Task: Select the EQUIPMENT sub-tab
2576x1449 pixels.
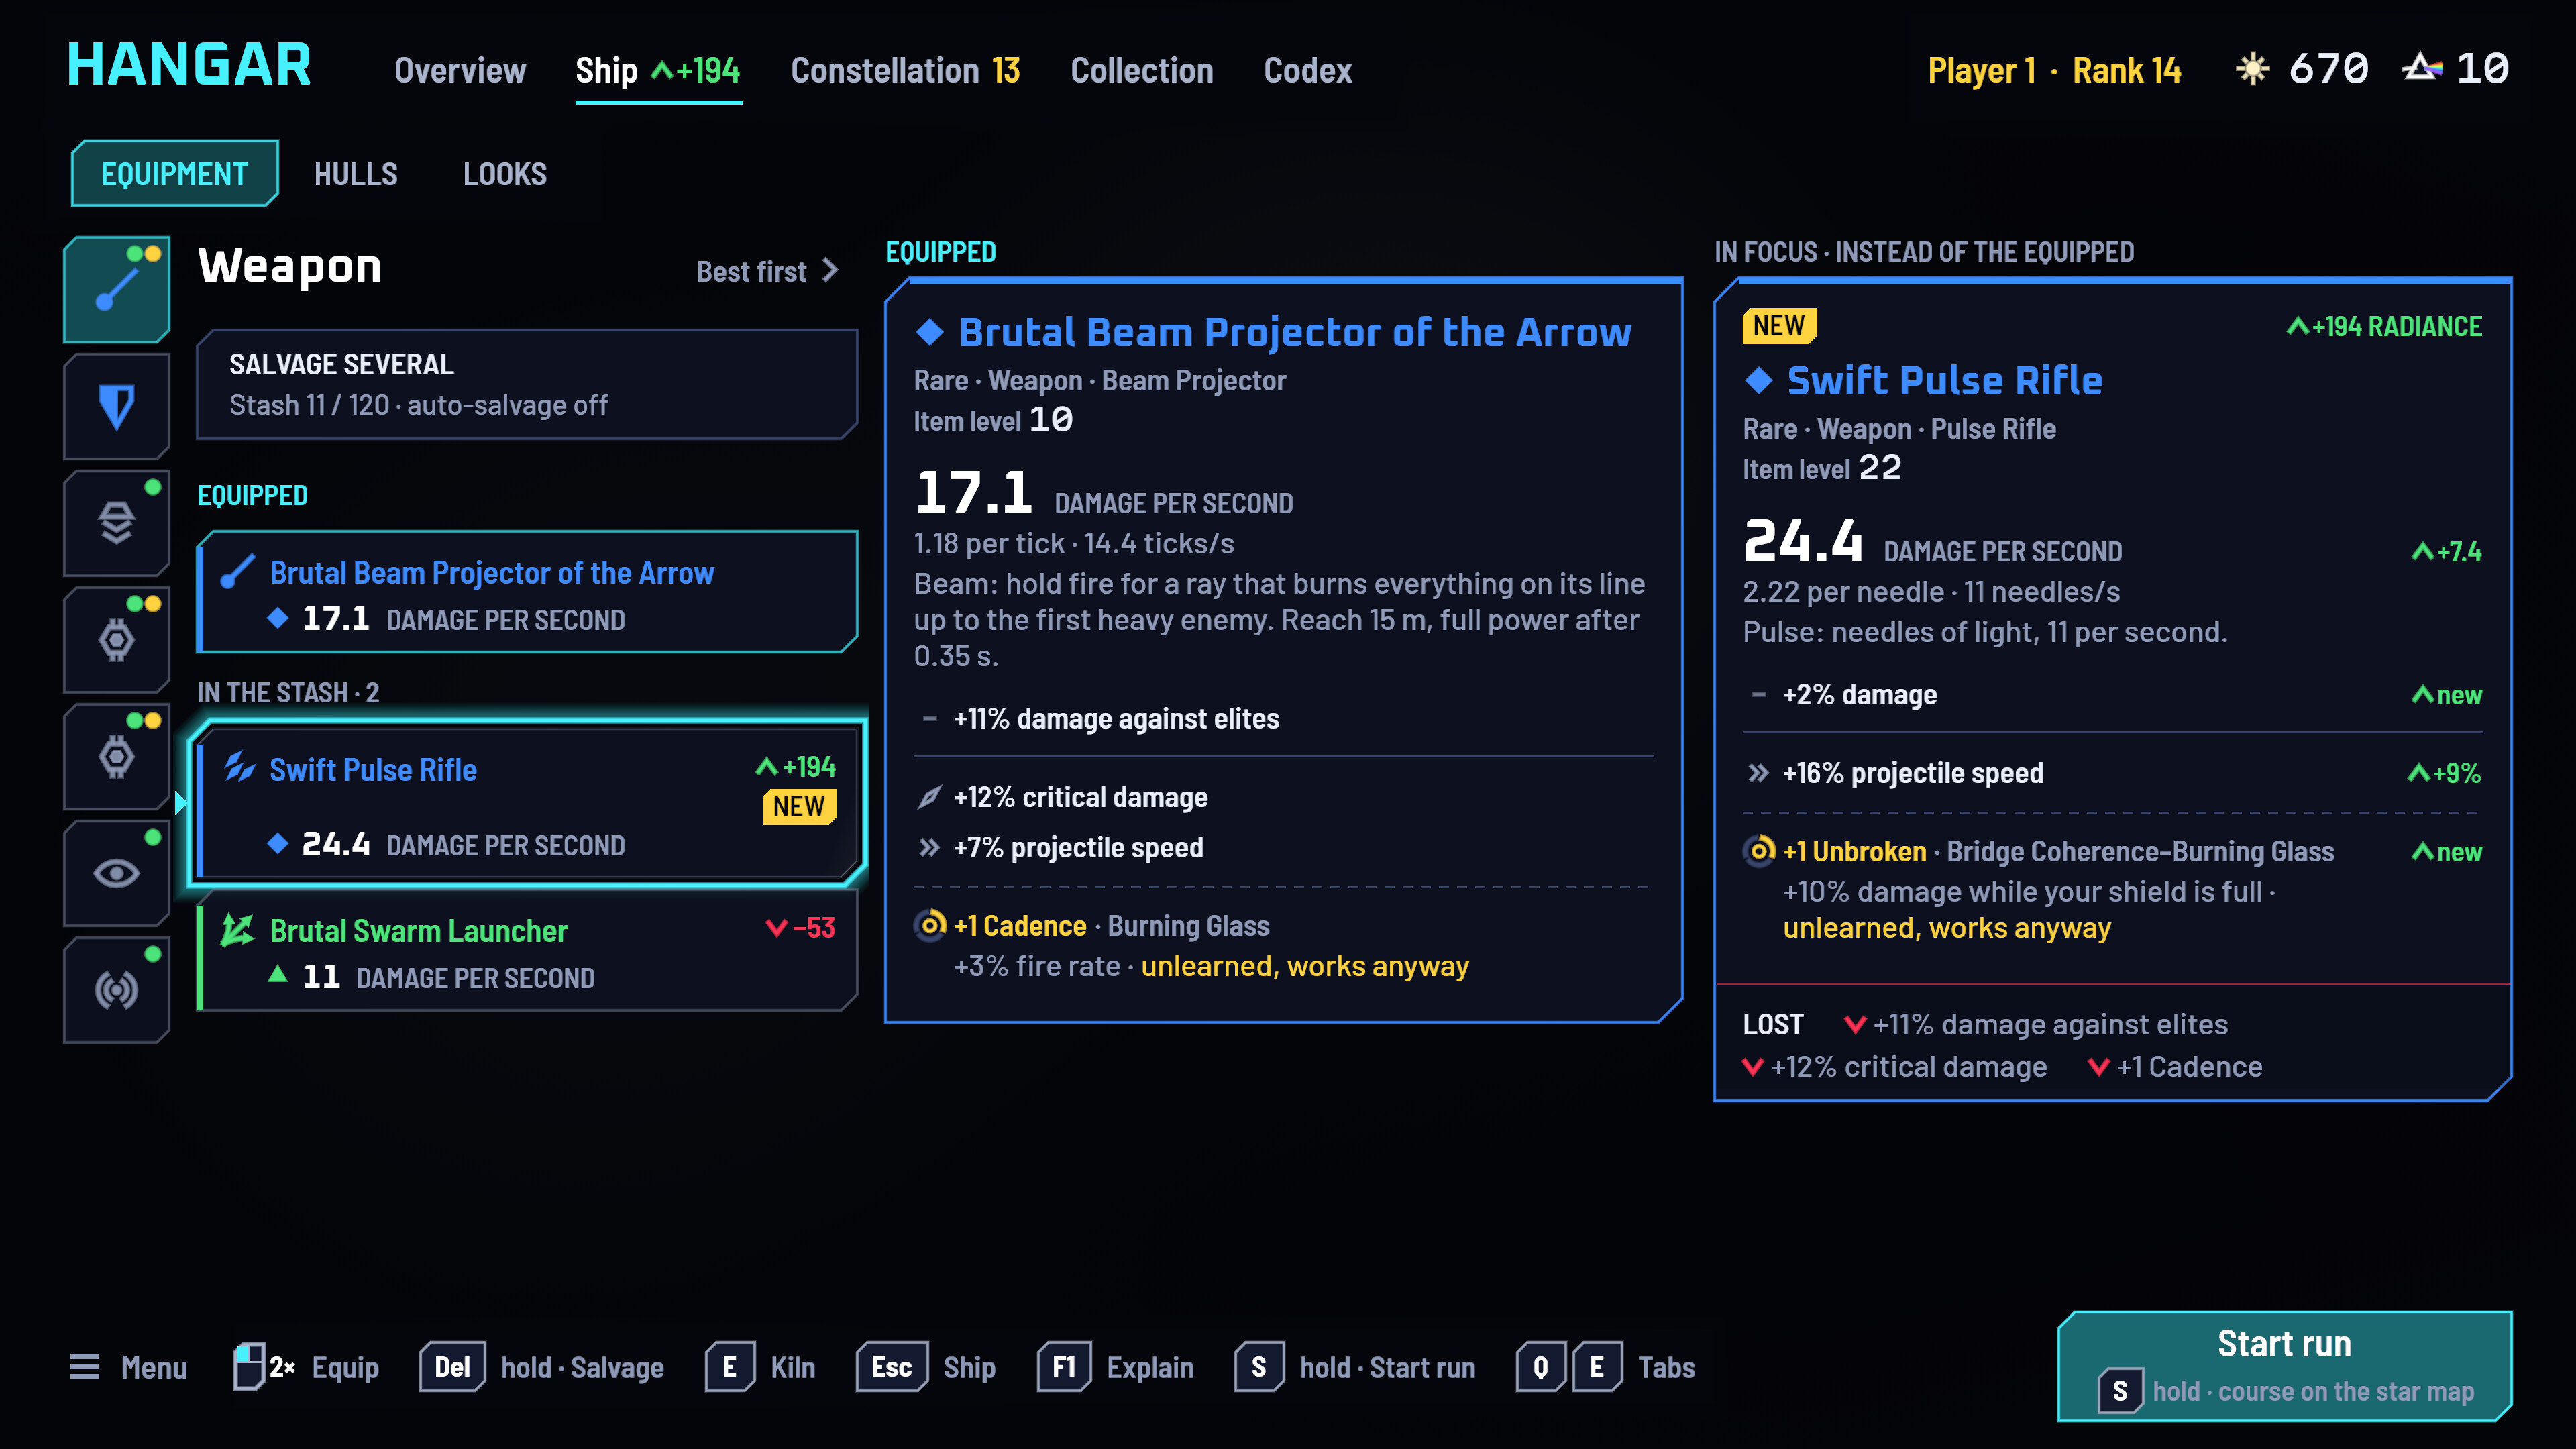Action: tap(174, 174)
